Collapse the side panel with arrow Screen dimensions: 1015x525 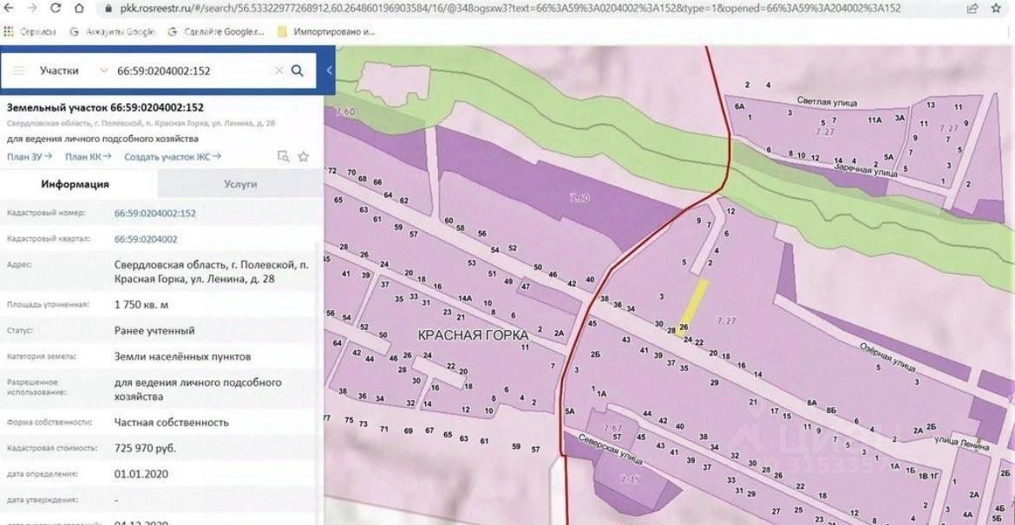(330, 71)
